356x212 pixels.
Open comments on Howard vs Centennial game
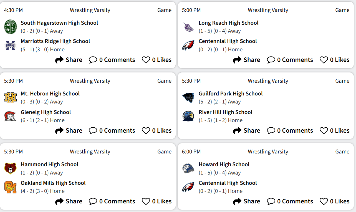point(290,201)
